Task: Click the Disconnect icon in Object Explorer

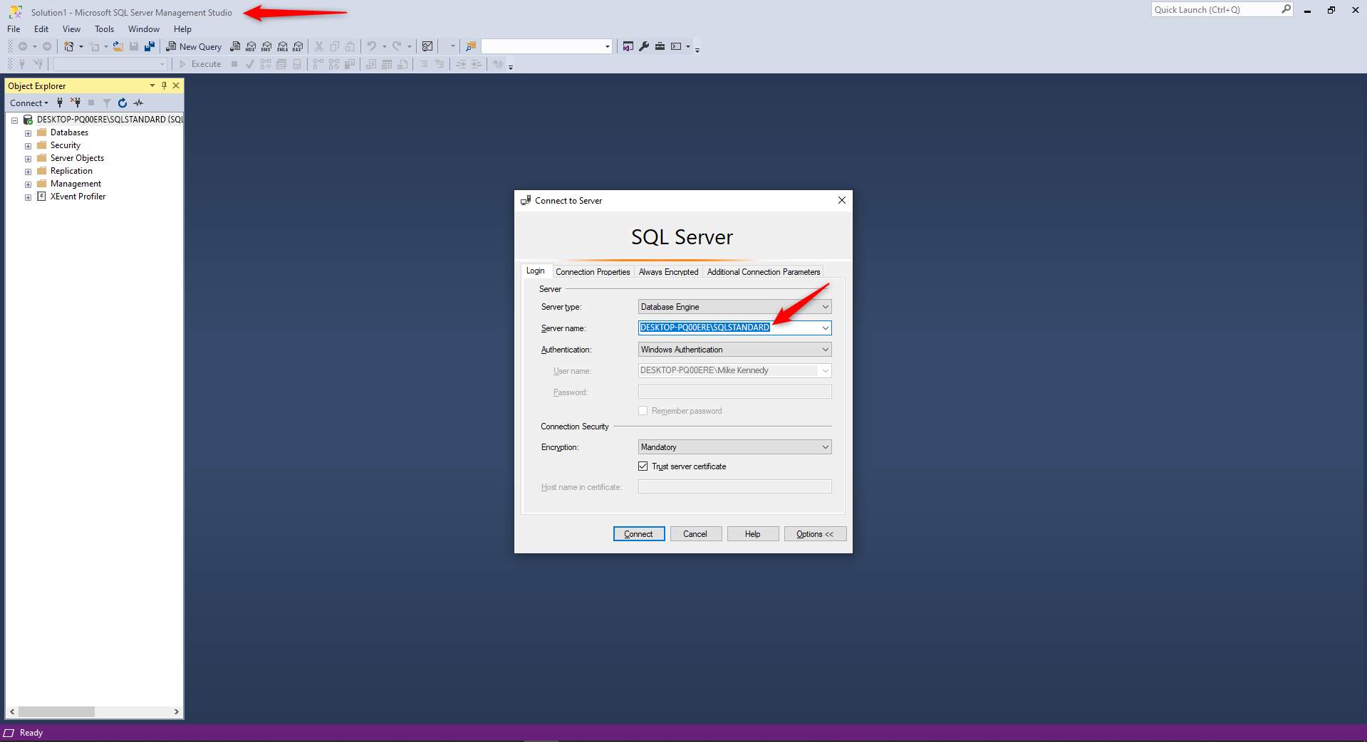Action: pyautogui.click(x=76, y=103)
